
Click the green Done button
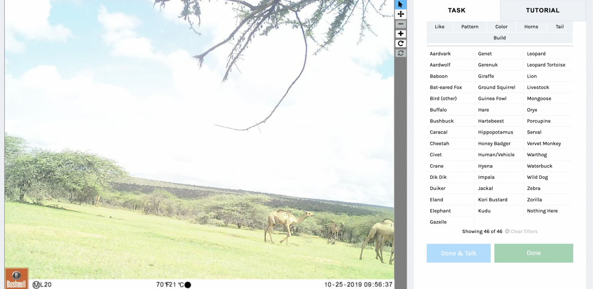[534, 253]
